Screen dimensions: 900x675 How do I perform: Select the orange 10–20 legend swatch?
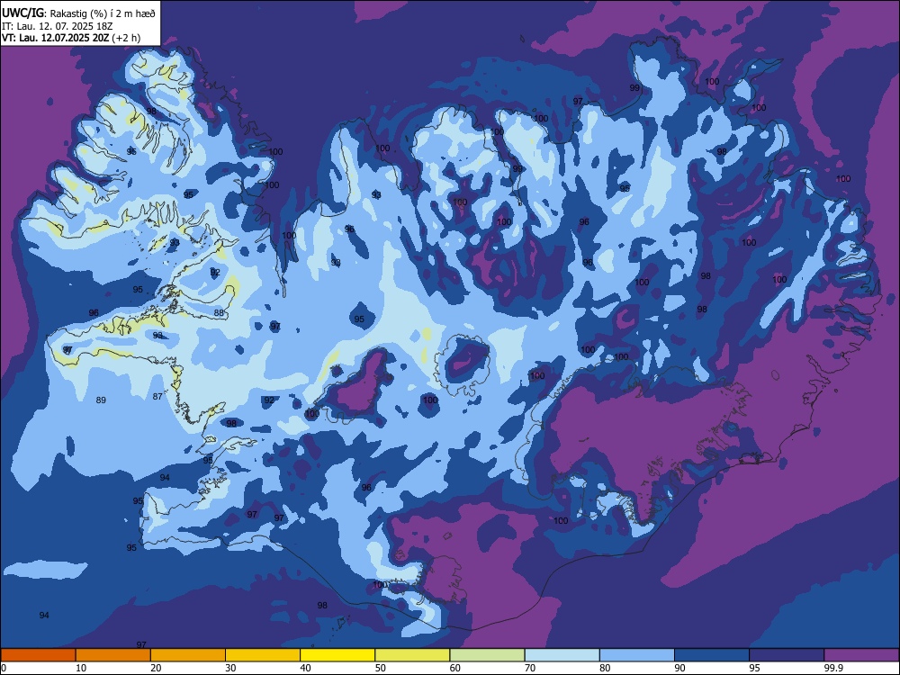(113, 655)
